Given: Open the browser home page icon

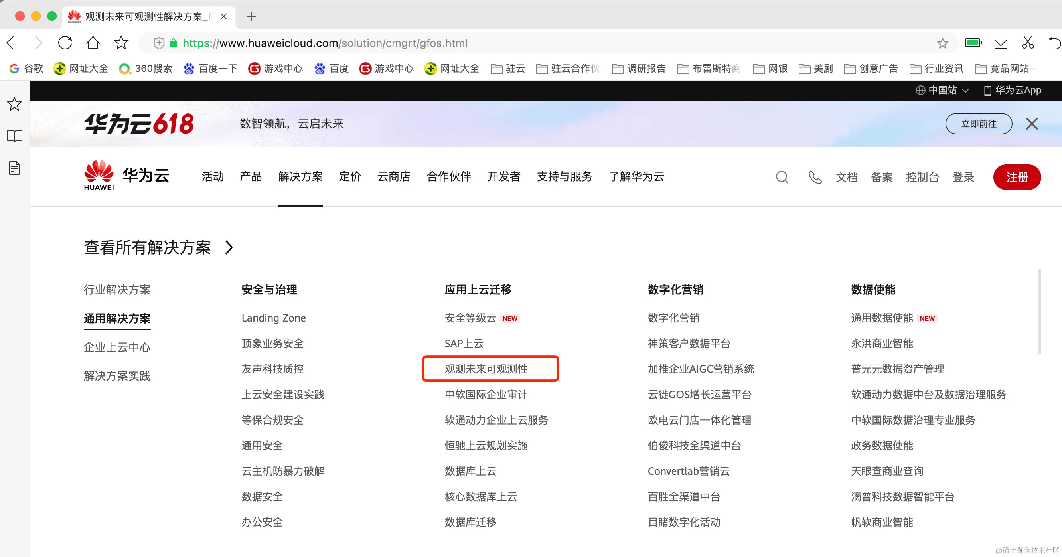Looking at the screenshot, I should [x=93, y=43].
